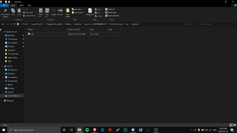The height and width of the screenshot is (133, 237).
Task: Click the Rename ribbon icon
Action: tap(60, 10)
